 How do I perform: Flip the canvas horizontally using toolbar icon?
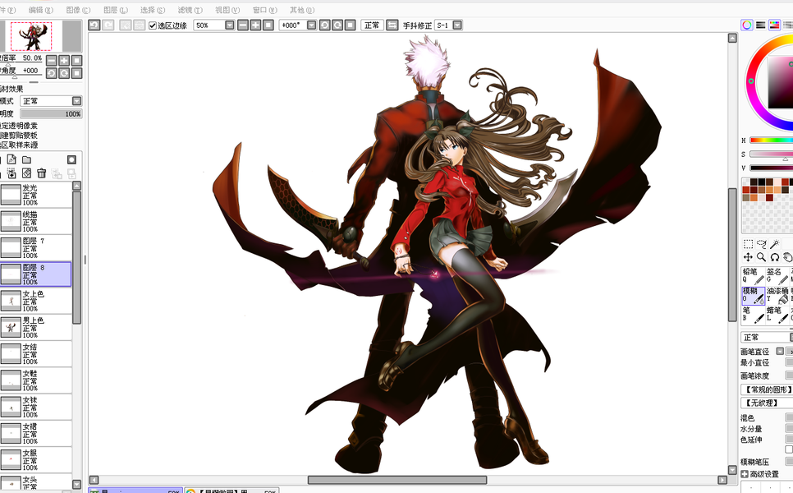click(x=392, y=25)
